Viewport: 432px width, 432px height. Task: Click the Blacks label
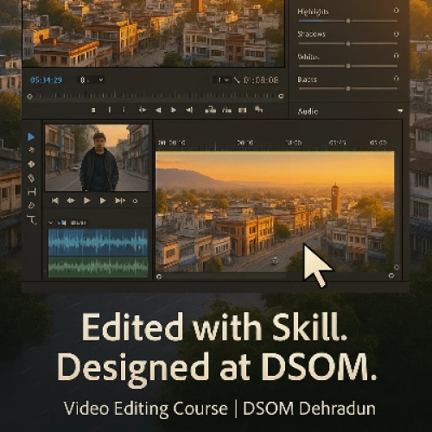[307, 79]
